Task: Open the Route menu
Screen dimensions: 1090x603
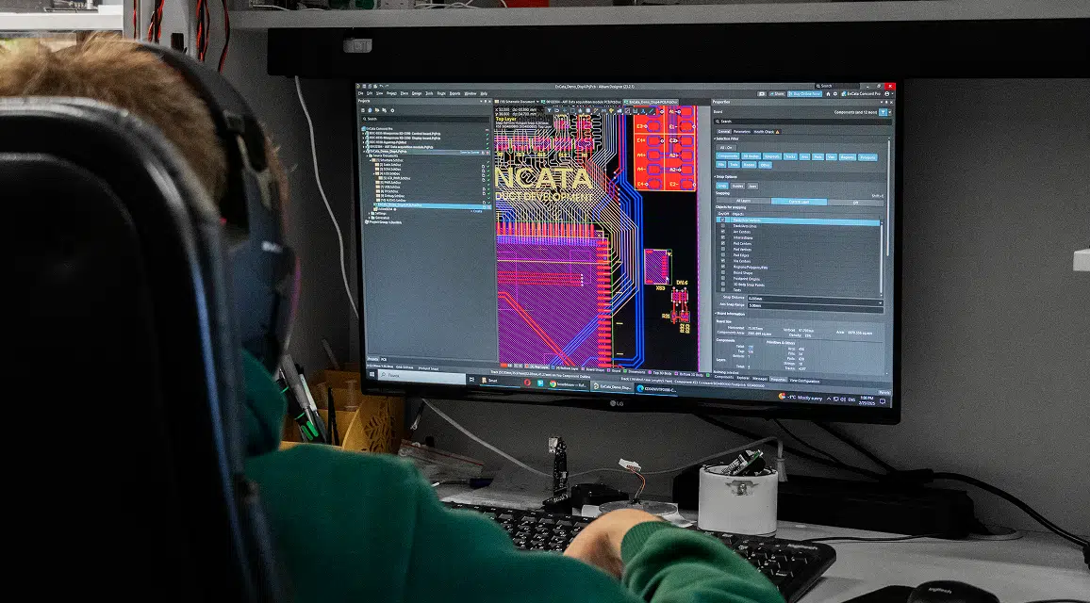Action: coord(441,94)
